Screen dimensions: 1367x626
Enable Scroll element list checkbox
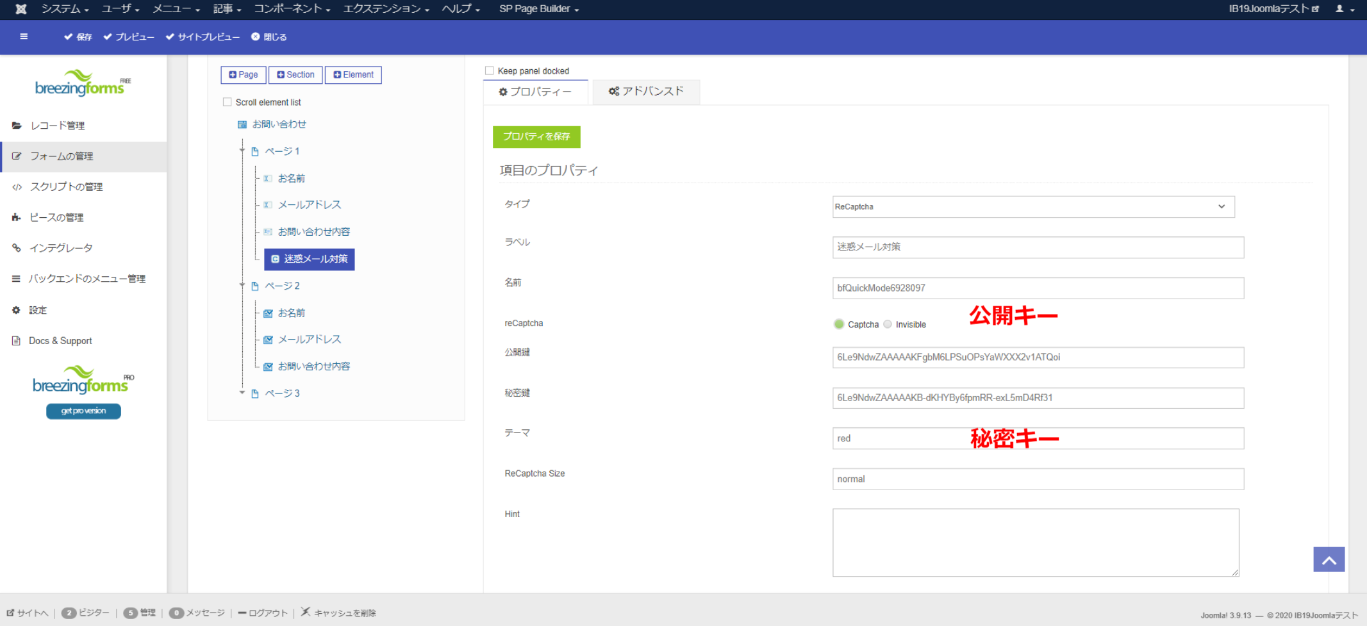227,103
